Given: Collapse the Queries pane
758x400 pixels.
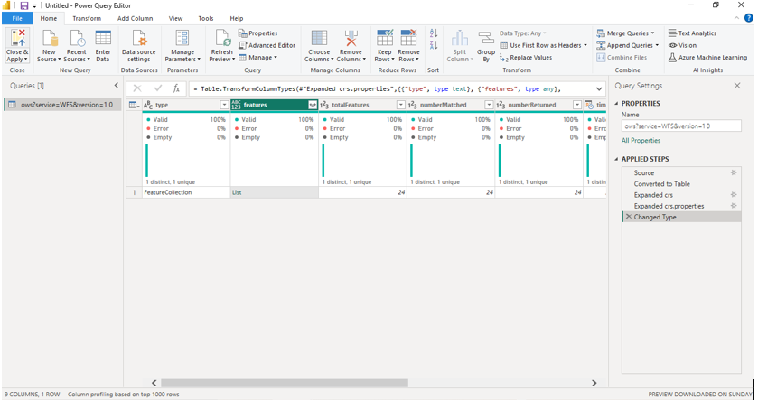Looking at the screenshot, I should (116, 86).
